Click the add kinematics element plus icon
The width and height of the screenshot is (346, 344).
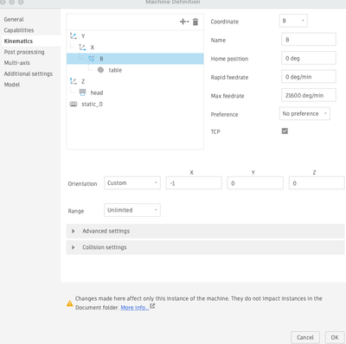point(184,22)
